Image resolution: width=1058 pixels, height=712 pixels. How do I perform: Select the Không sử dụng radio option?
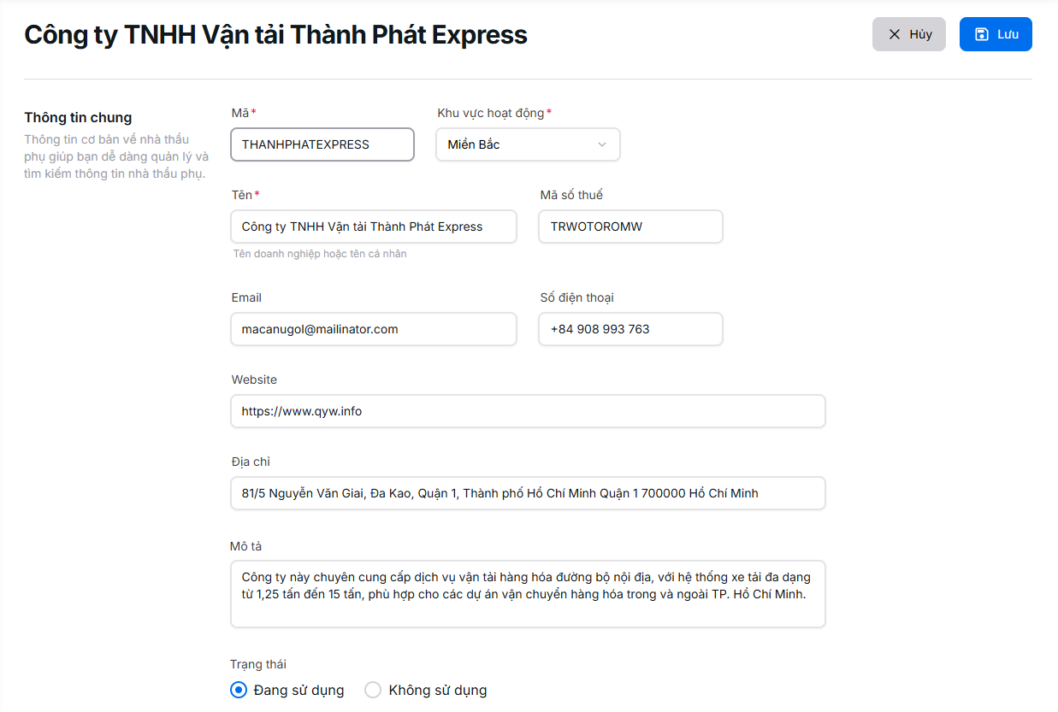pos(373,690)
